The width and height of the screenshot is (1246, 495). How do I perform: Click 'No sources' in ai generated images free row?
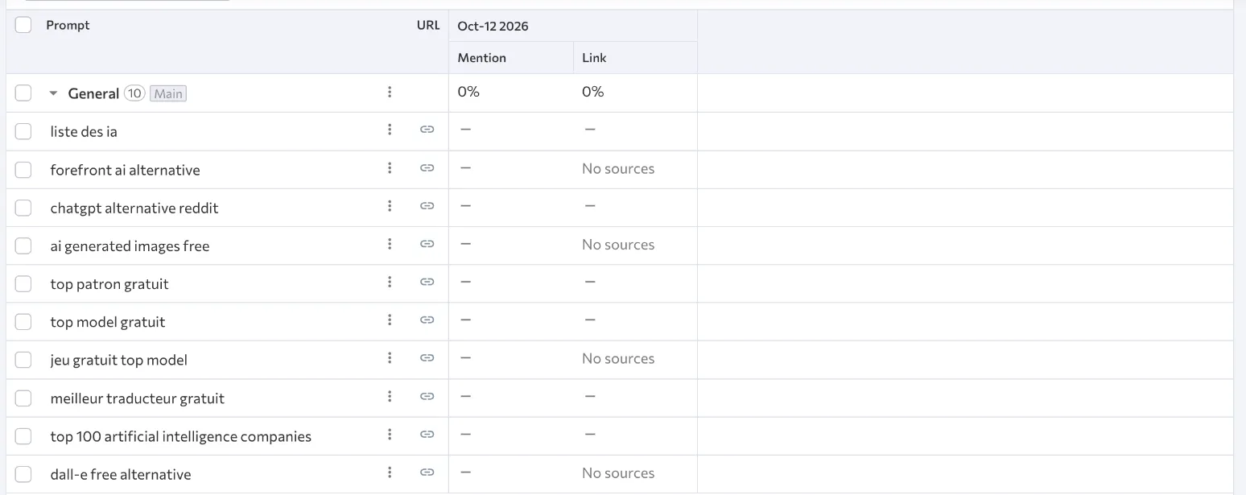pyautogui.click(x=618, y=245)
